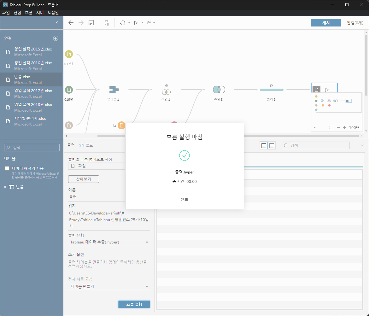This screenshot has width=369, height=316.
Task: Zoom out the flow with minus icon
Action: 338,127
